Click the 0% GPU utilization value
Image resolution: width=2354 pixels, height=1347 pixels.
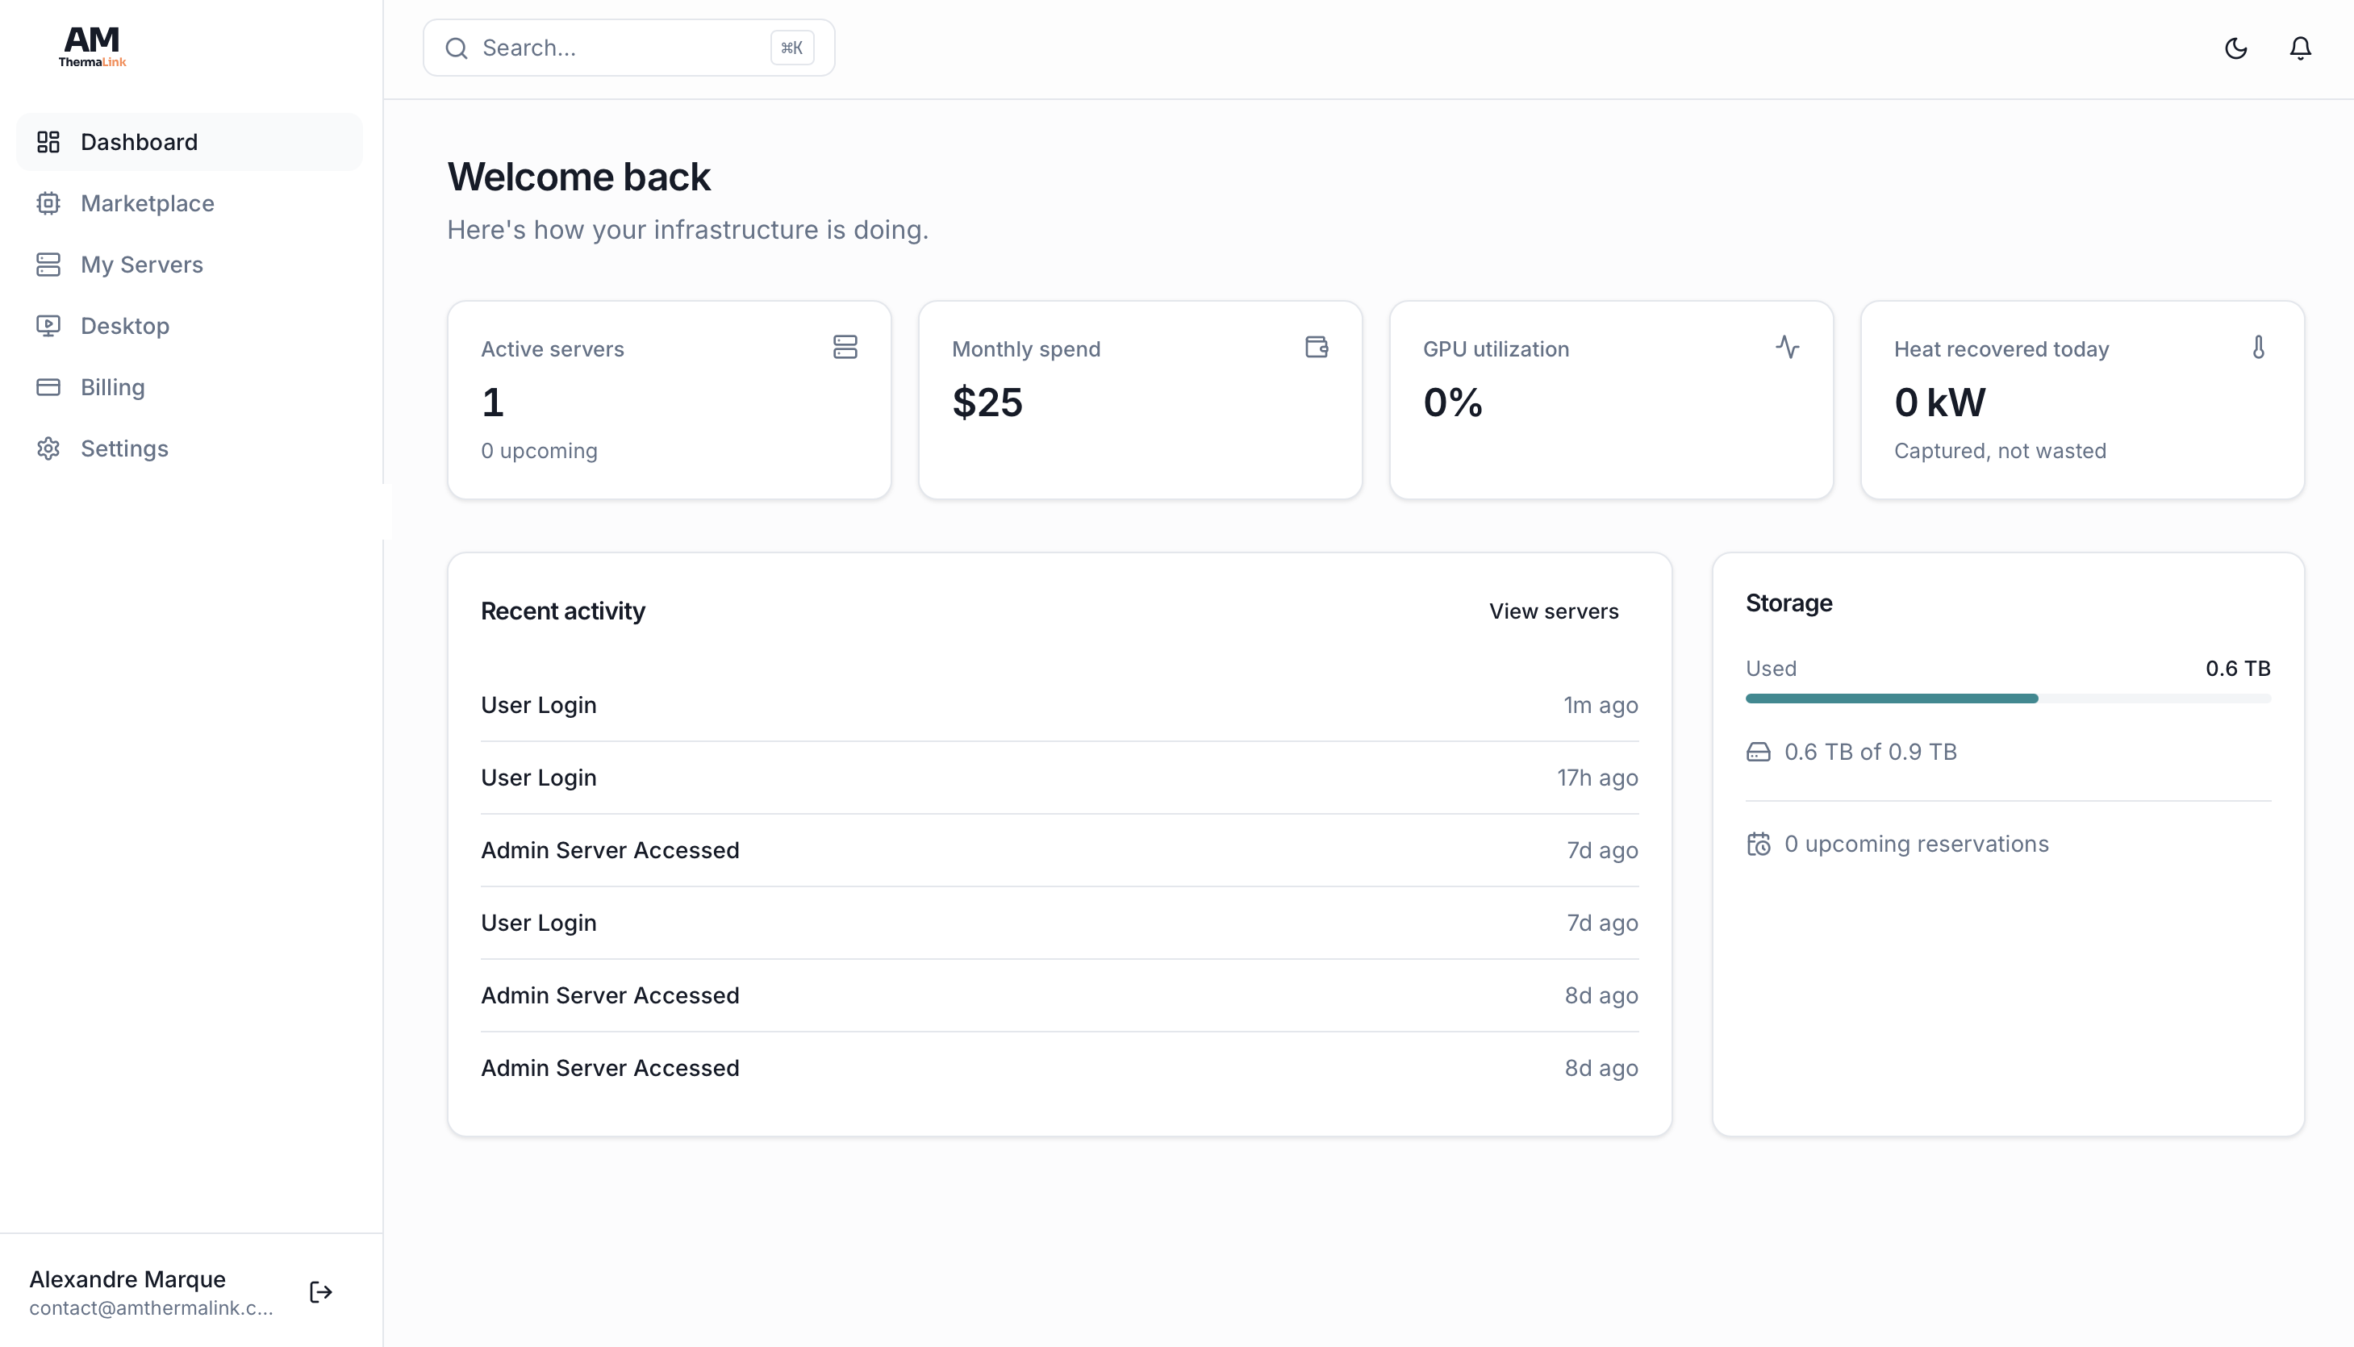point(1453,402)
